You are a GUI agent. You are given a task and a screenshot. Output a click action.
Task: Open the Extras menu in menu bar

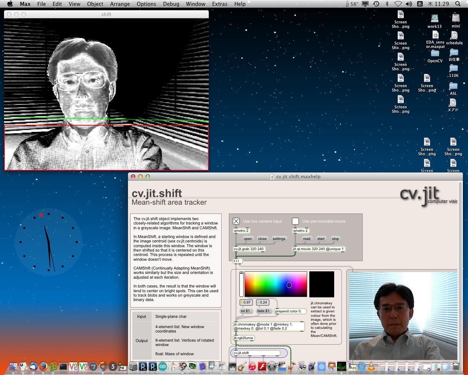click(x=219, y=4)
